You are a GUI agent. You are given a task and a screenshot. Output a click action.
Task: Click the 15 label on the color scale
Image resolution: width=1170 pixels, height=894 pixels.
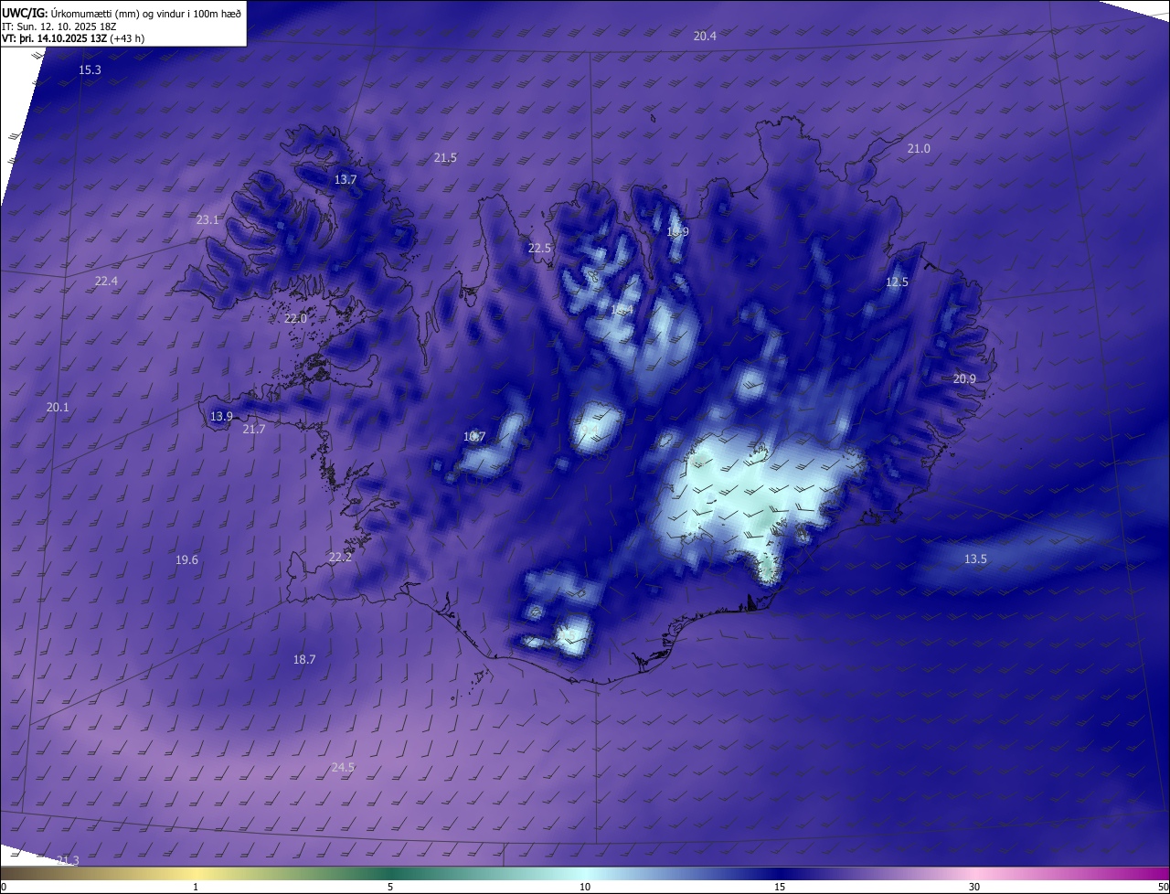780,888
